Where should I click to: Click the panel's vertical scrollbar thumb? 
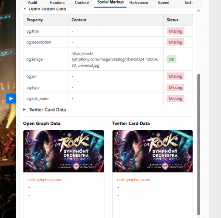pos(198,144)
